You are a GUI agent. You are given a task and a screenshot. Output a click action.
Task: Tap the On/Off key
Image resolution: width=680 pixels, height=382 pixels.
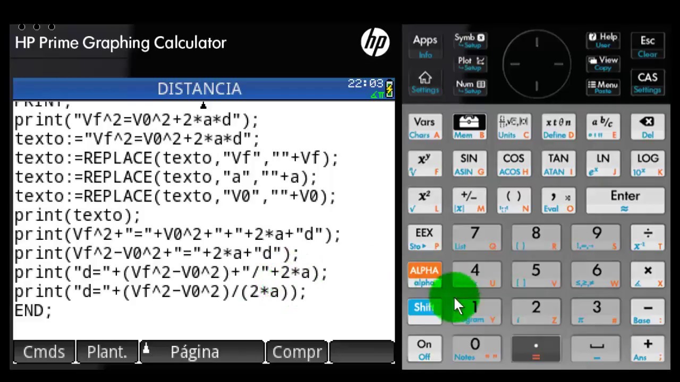click(x=424, y=349)
